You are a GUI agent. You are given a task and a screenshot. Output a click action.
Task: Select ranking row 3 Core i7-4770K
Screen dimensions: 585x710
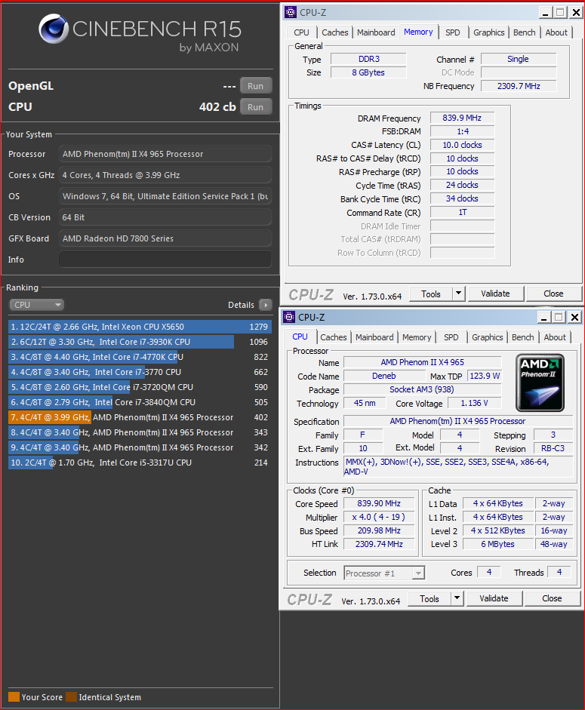(x=140, y=357)
